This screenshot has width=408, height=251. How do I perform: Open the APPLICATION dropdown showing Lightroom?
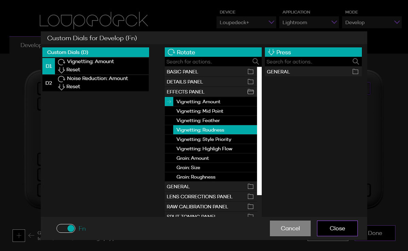[x=309, y=22]
